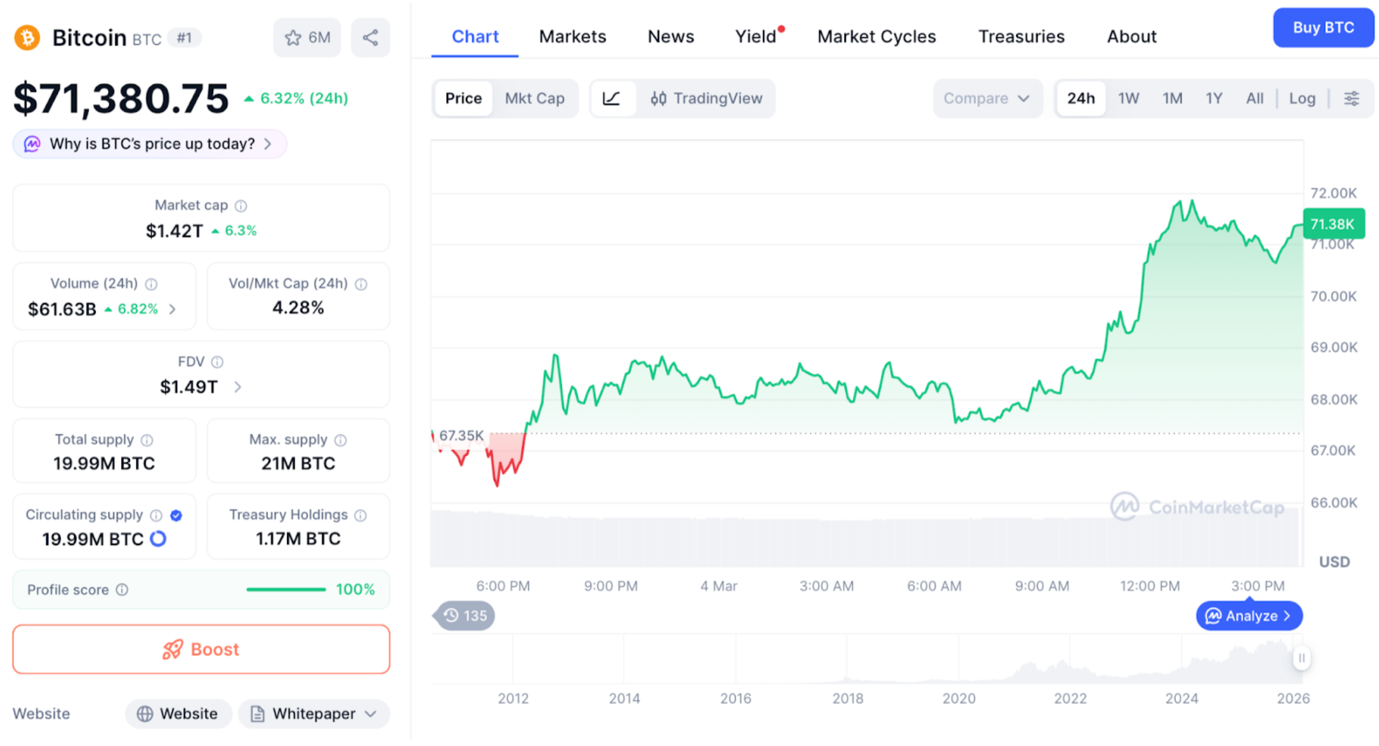1379x746 pixels.
Task: Click the line chart view icon
Action: point(611,98)
